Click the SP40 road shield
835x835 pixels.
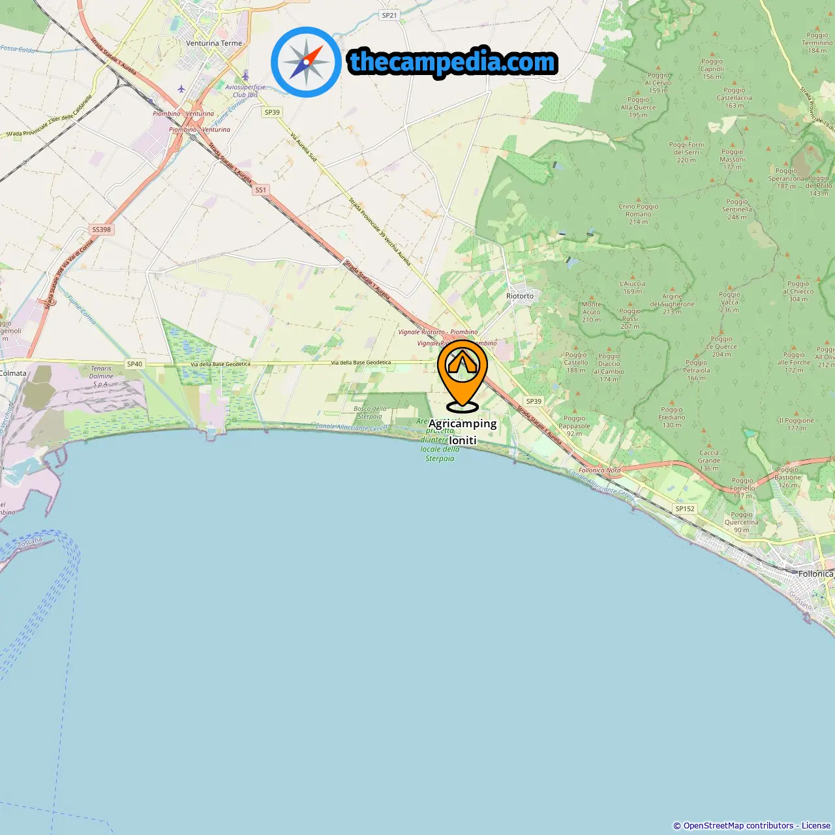[x=134, y=364]
